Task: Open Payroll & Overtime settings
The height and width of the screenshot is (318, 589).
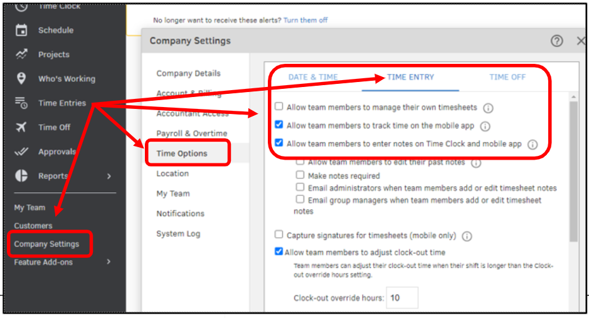Action: click(x=191, y=133)
